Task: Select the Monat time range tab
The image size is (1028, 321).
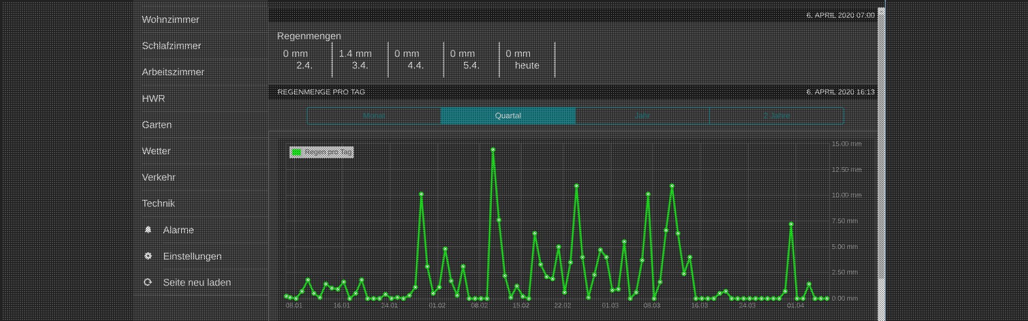Action: point(374,116)
